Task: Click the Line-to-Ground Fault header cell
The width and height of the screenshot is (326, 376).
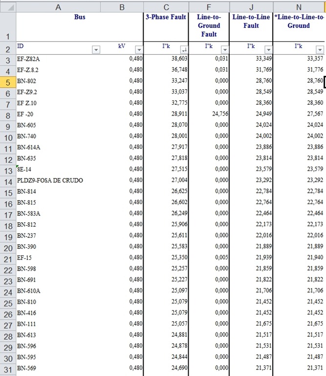Action: 209,27
